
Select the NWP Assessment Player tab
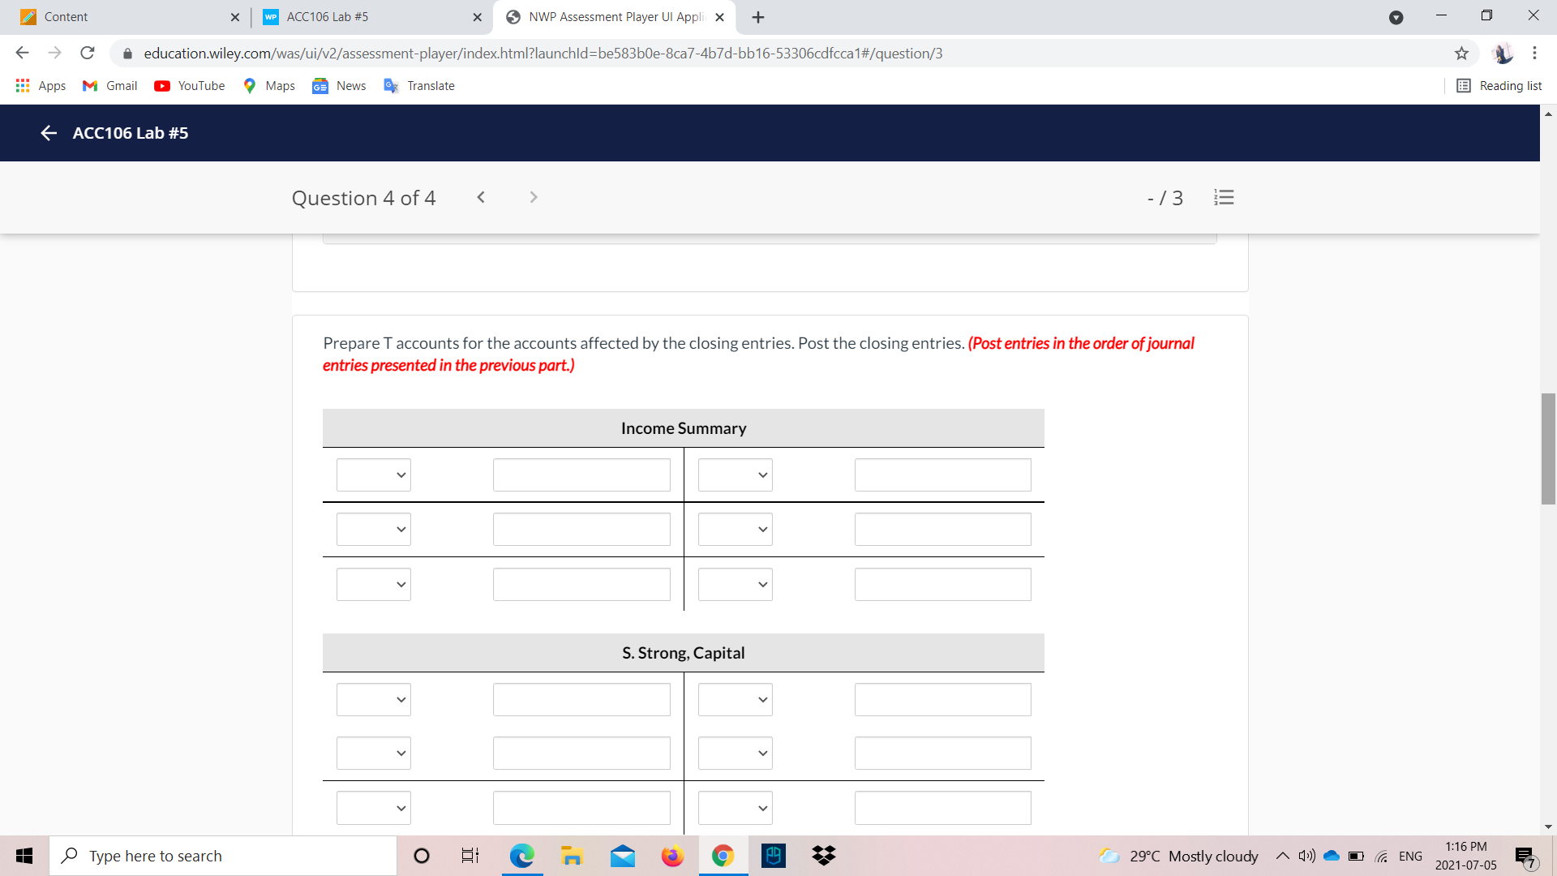click(608, 16)
